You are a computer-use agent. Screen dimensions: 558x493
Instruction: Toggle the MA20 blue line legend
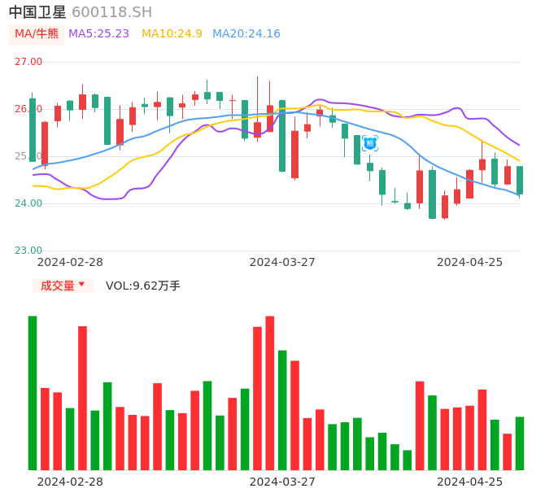[x=246, y=34]
